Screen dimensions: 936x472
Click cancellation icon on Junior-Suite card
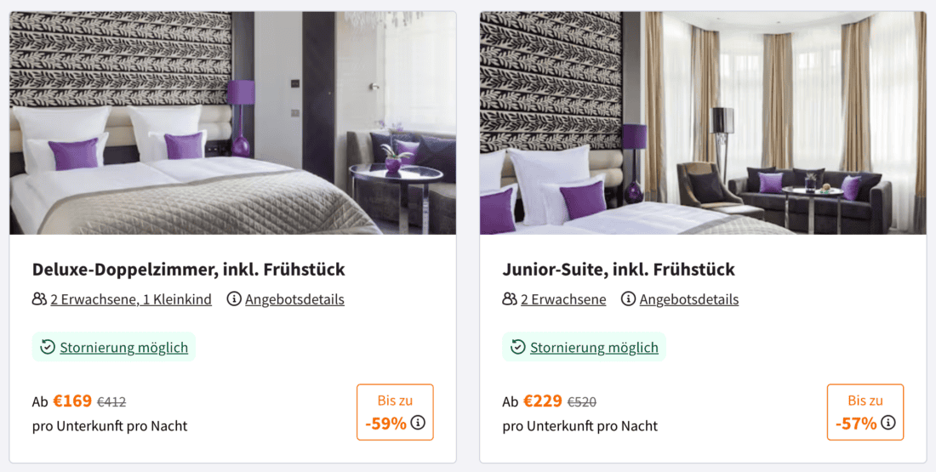[518, 347]
